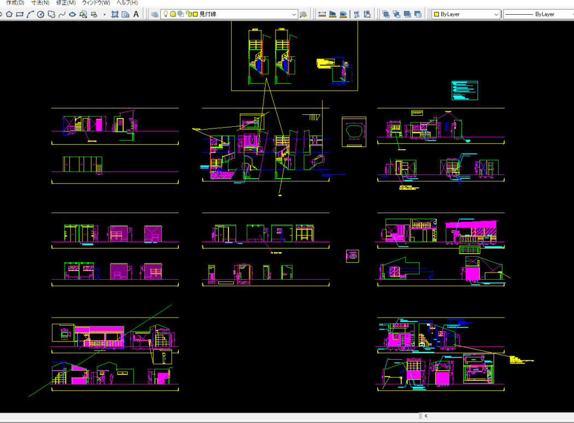Choose the Arc drawing tool

pos(30,14)
